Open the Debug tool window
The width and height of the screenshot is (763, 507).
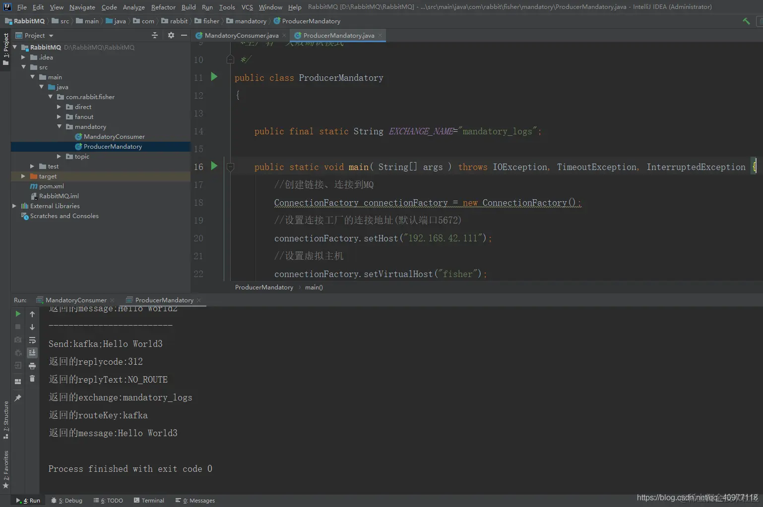[67, 501]
